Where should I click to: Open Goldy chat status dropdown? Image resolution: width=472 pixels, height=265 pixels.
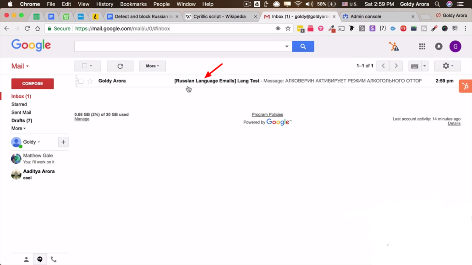point(39,142)
